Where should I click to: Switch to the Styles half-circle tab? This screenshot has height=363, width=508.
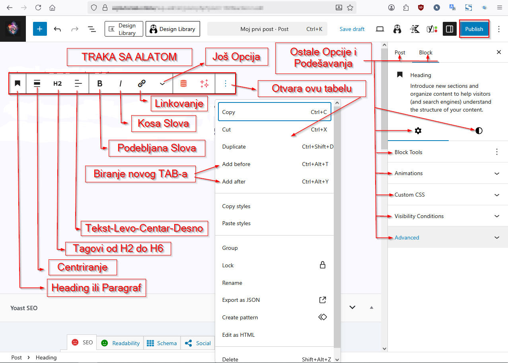479,131
